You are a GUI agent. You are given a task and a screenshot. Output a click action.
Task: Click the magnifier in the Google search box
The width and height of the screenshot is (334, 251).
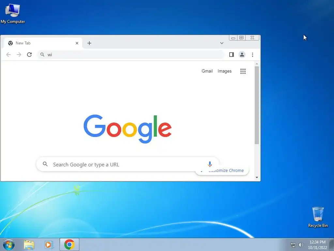pos(45,164)
